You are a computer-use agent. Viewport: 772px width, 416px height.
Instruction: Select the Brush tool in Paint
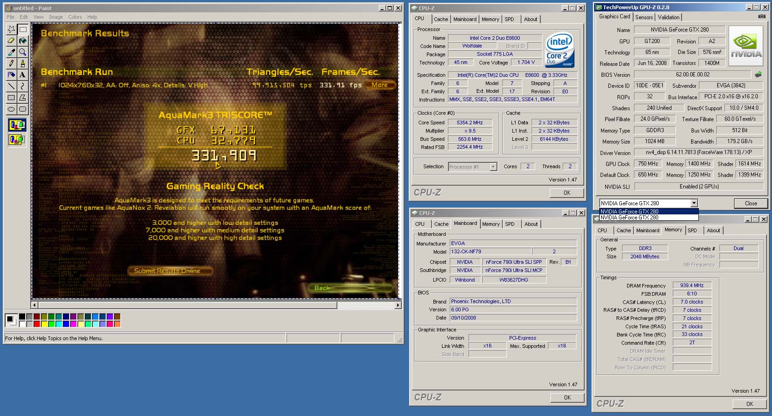coord(22,64)
